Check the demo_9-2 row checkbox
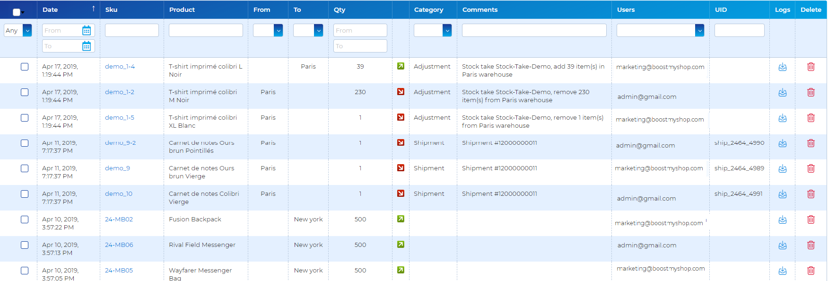The width and height of the screenshot is (828, 281). 25,143
